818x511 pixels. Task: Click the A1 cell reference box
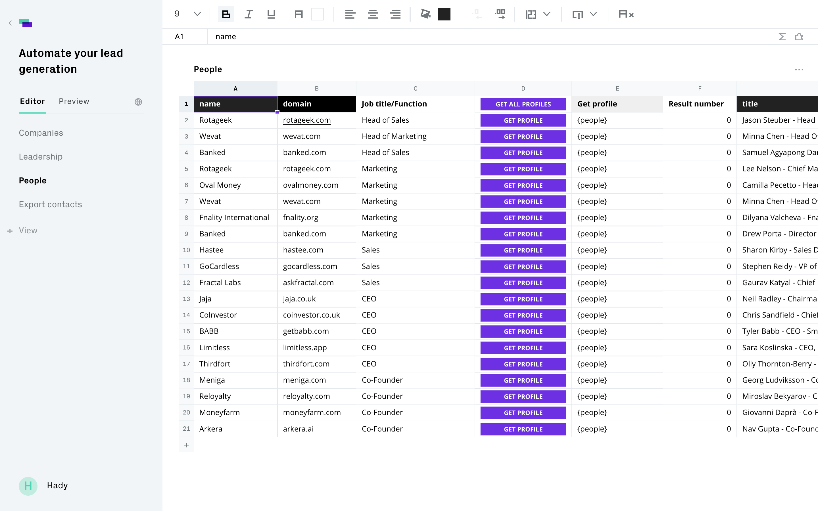pyautogui.click(x=185, y=37)
